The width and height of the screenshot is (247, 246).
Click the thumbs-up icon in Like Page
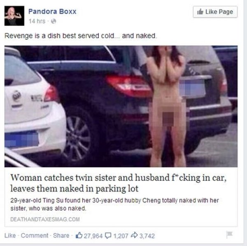pos(200,12)
